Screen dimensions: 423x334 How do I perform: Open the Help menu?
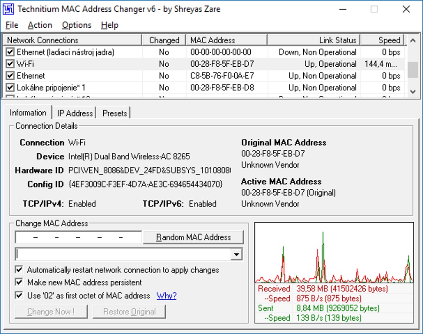(109, 25)
